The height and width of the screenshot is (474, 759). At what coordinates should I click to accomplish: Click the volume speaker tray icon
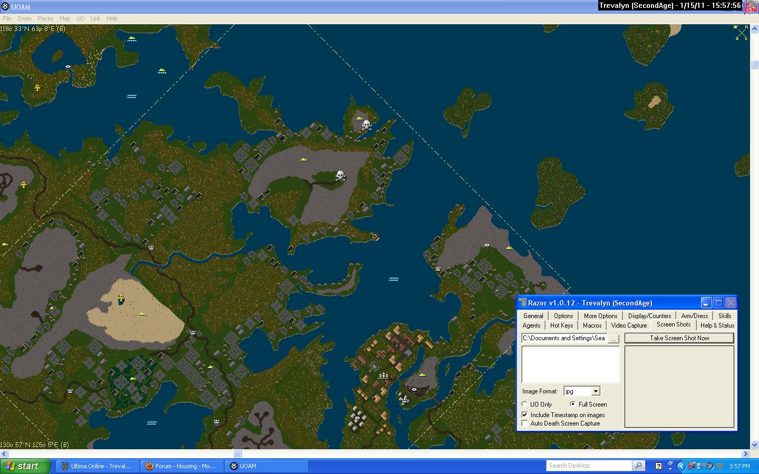[709, 466]
